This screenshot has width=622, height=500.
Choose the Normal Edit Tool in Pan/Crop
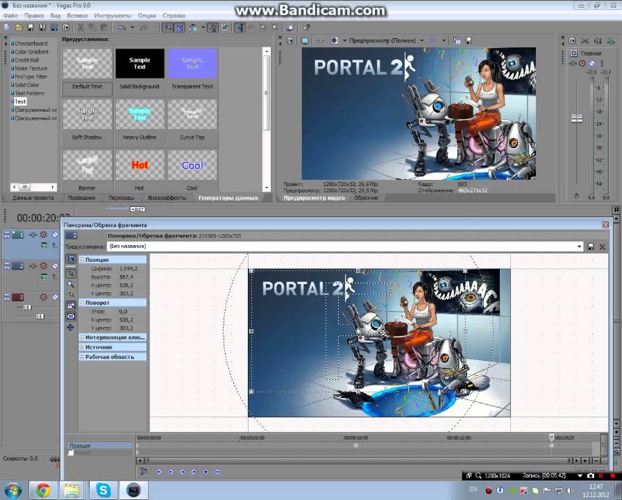71,274
